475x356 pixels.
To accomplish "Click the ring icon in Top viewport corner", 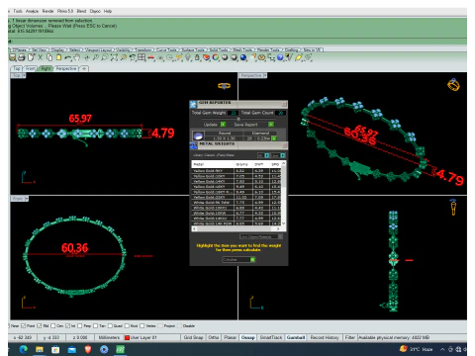I will click(224, 86).
